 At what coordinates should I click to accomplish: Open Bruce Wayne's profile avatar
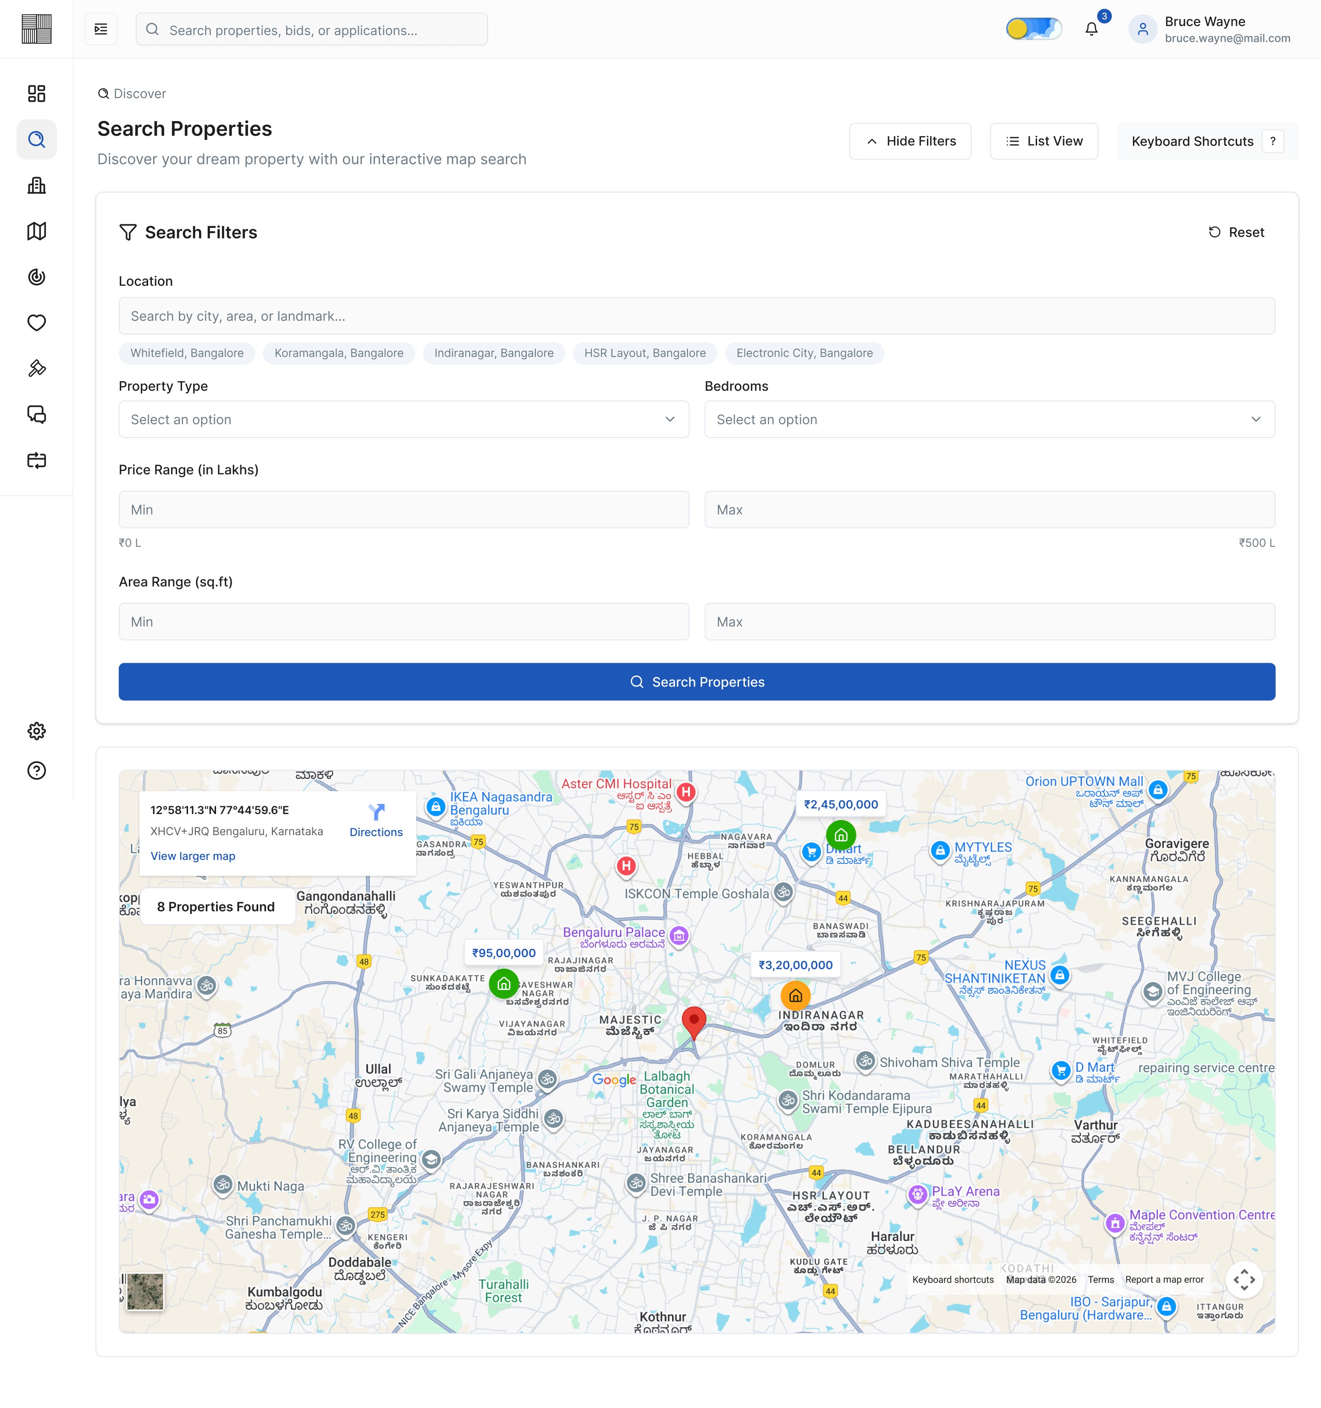tap(1143, 29)
